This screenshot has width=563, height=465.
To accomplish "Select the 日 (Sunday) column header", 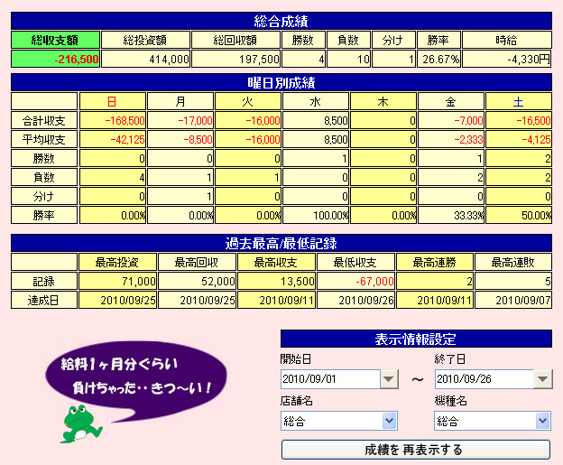I will point(113,101).
